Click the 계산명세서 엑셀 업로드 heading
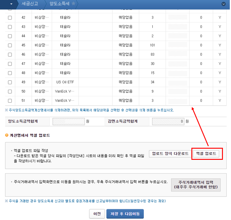This screenshot has width=231, height=220. (x=30, y=135)
